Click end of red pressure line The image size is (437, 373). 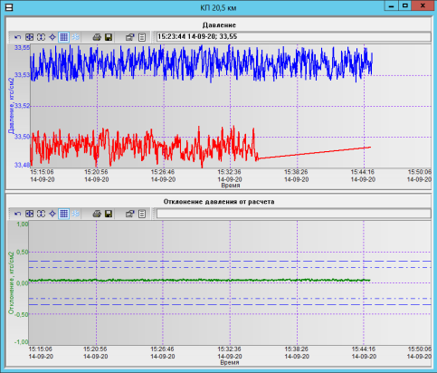coord(370,148)
